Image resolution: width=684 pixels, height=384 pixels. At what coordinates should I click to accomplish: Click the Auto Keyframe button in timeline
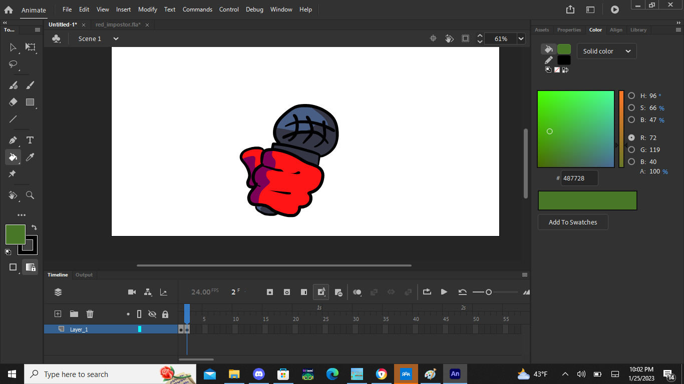coord(321,292)
